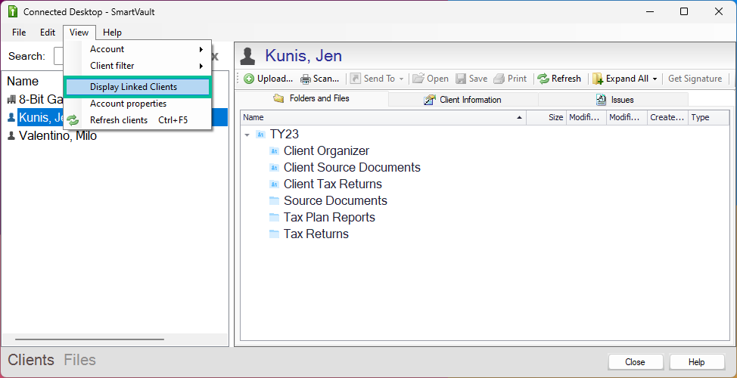Open the Account submenu
The width and height of the screenshot is (737, 378).
[x=137, y=49]
